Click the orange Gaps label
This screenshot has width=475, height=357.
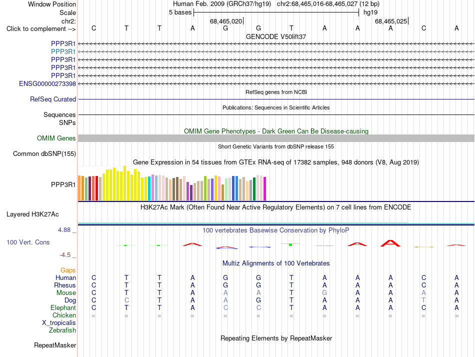68,270
